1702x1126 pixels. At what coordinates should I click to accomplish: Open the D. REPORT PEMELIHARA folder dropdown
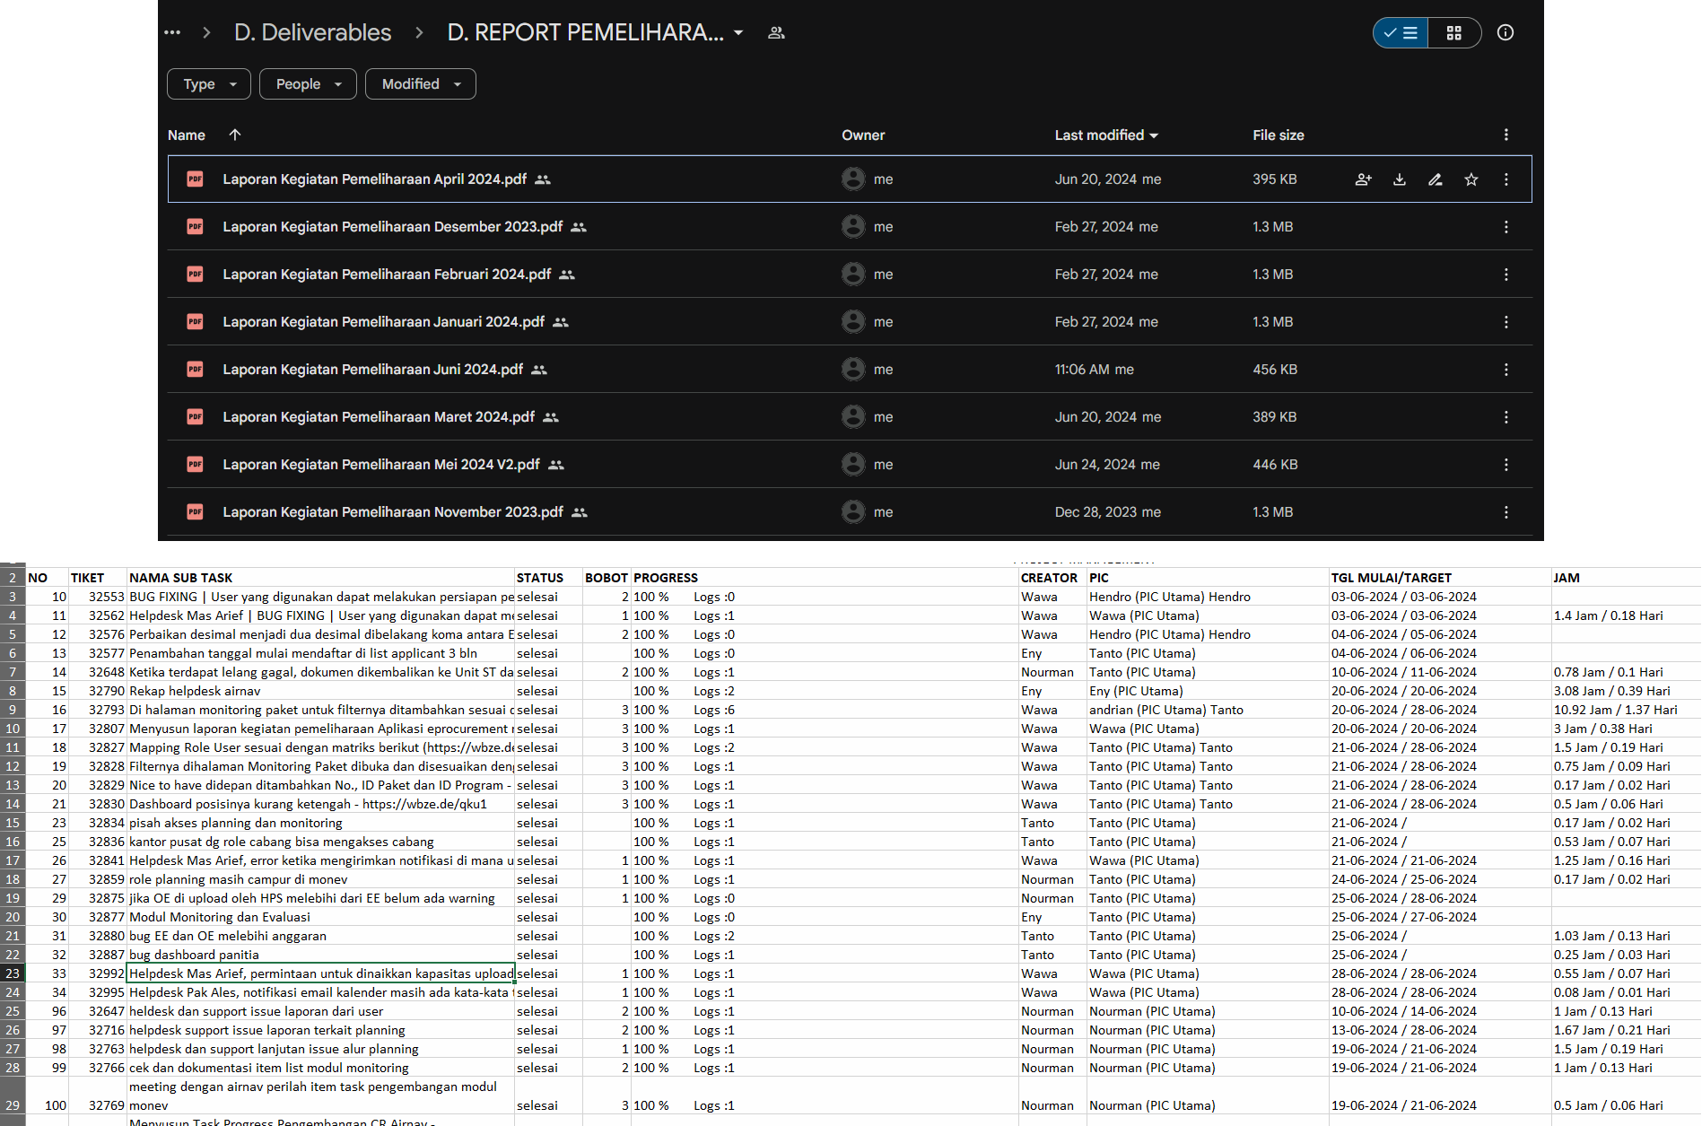coord(738,32)
